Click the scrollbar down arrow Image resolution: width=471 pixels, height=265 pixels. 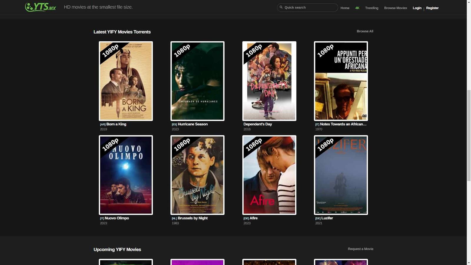click(469, 263)
